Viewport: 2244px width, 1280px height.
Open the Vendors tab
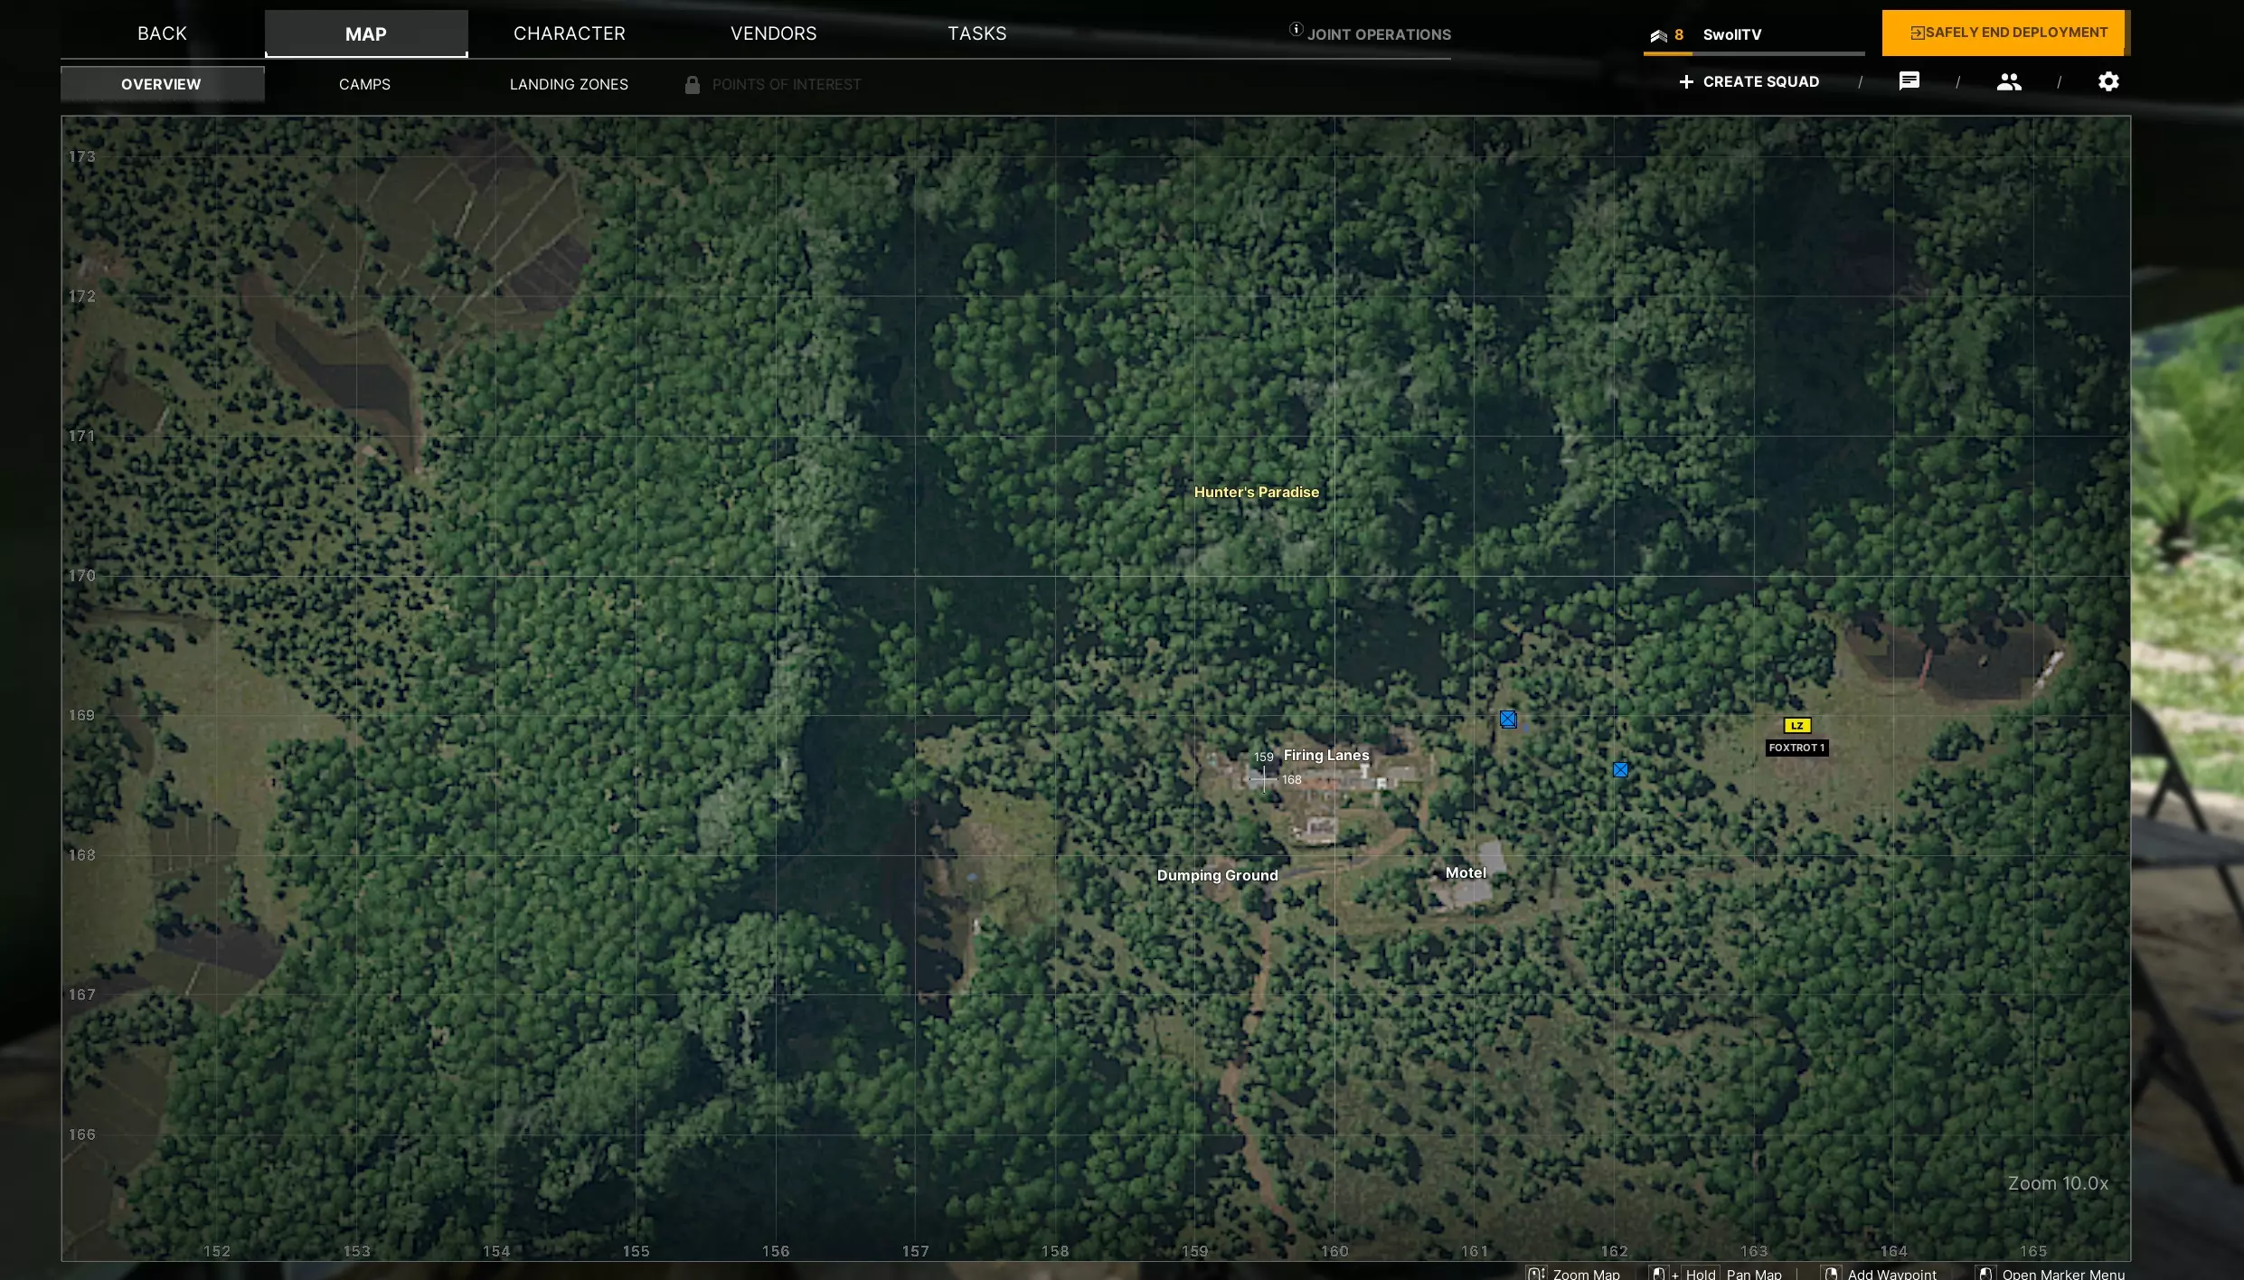tap(773, 33)
